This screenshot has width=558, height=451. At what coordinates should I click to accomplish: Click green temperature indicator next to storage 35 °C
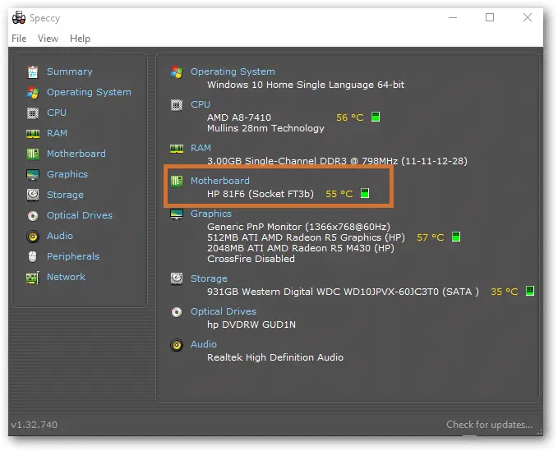click(530, 291)
